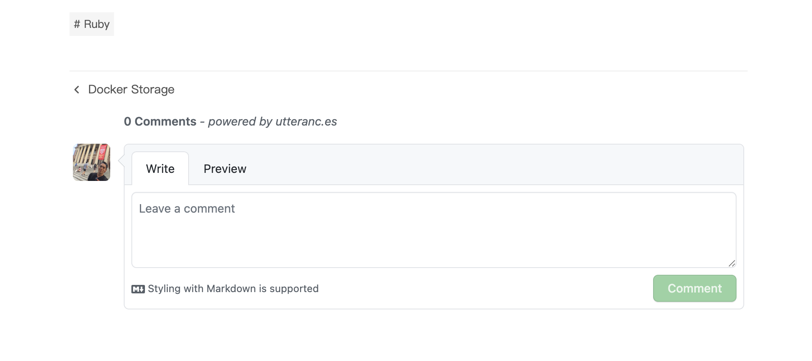Click the left chevron before Docker Storage

[77, 90]
